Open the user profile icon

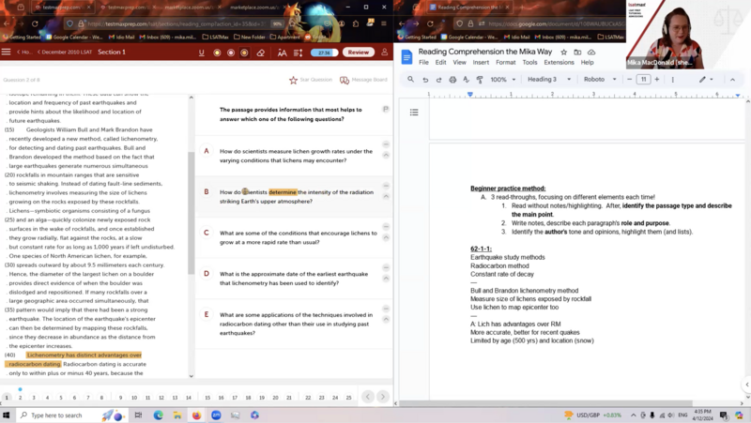pos(384,52)
